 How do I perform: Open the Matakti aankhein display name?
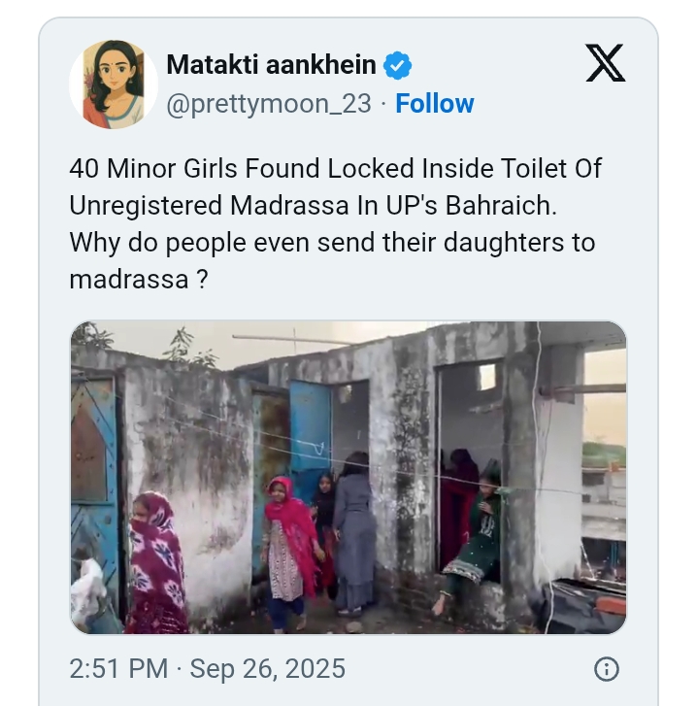pos(271,65)
